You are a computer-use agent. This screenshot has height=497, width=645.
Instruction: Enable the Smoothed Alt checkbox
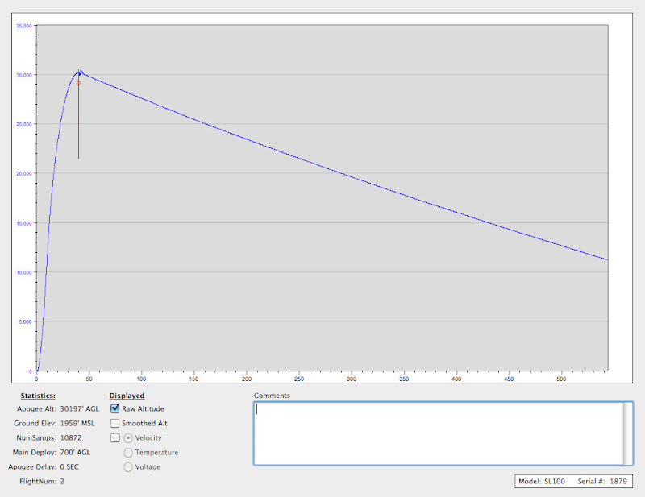[114, 423]
